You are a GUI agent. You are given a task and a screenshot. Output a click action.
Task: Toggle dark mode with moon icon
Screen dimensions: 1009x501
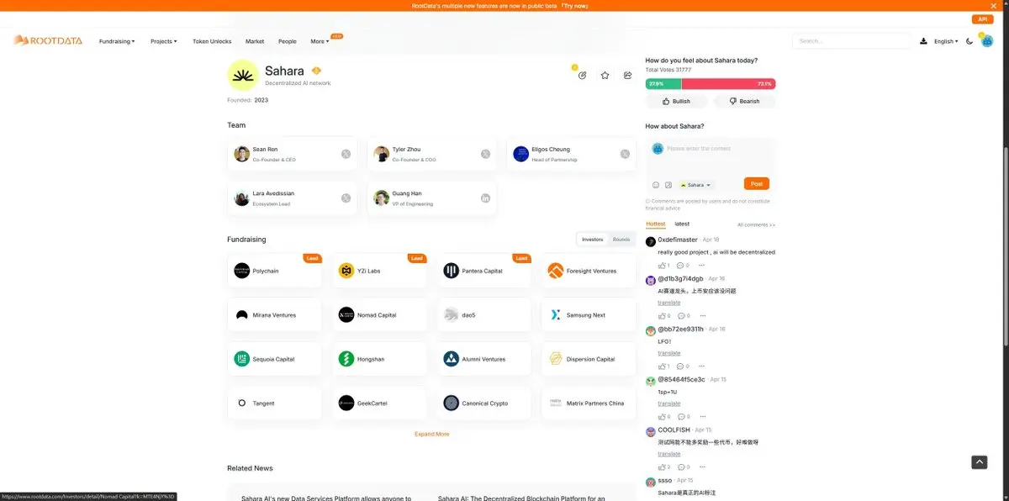(x=969, y=41)
